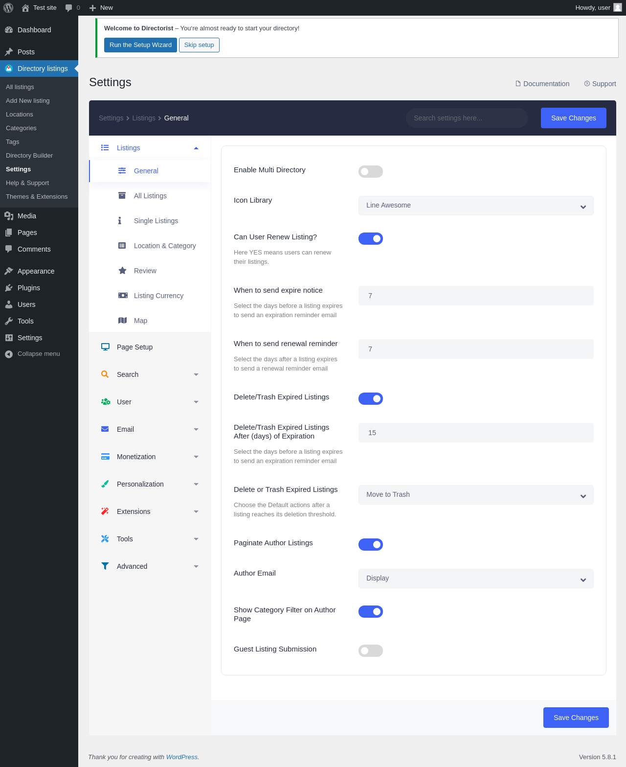The width and height of the screenshot is (626, 767).
Task: Click Appearance brush icon
Action: (x=9, y=271)
